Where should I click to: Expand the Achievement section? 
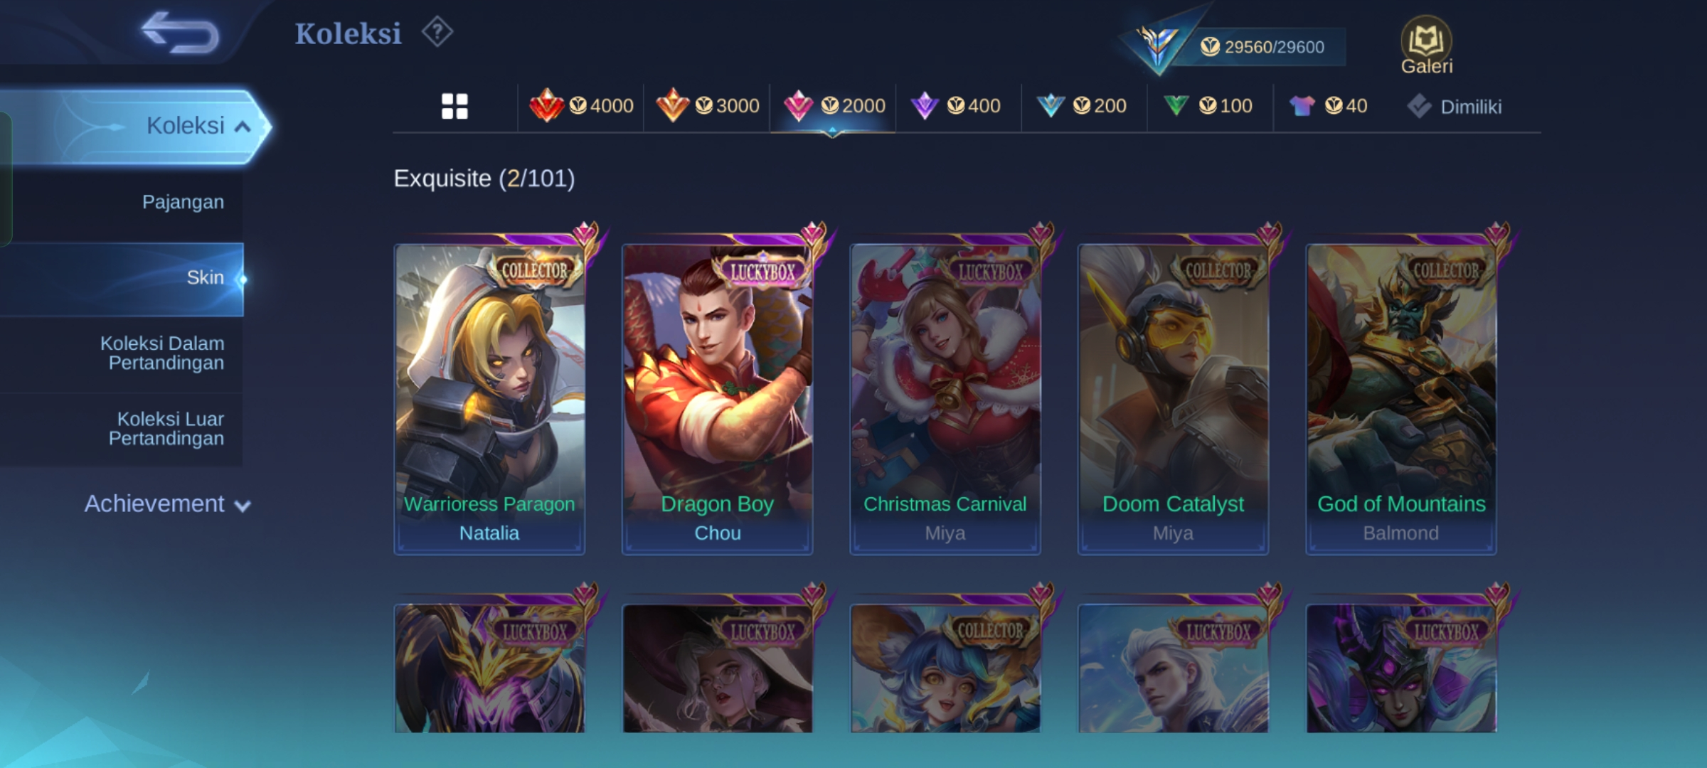tap(167, 503)
